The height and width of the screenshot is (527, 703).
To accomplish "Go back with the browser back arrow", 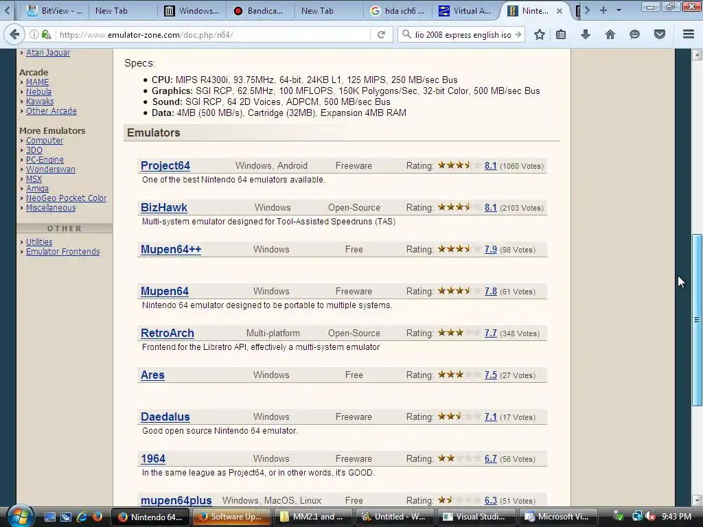I will pyautogui.click(x=14, y=34).
